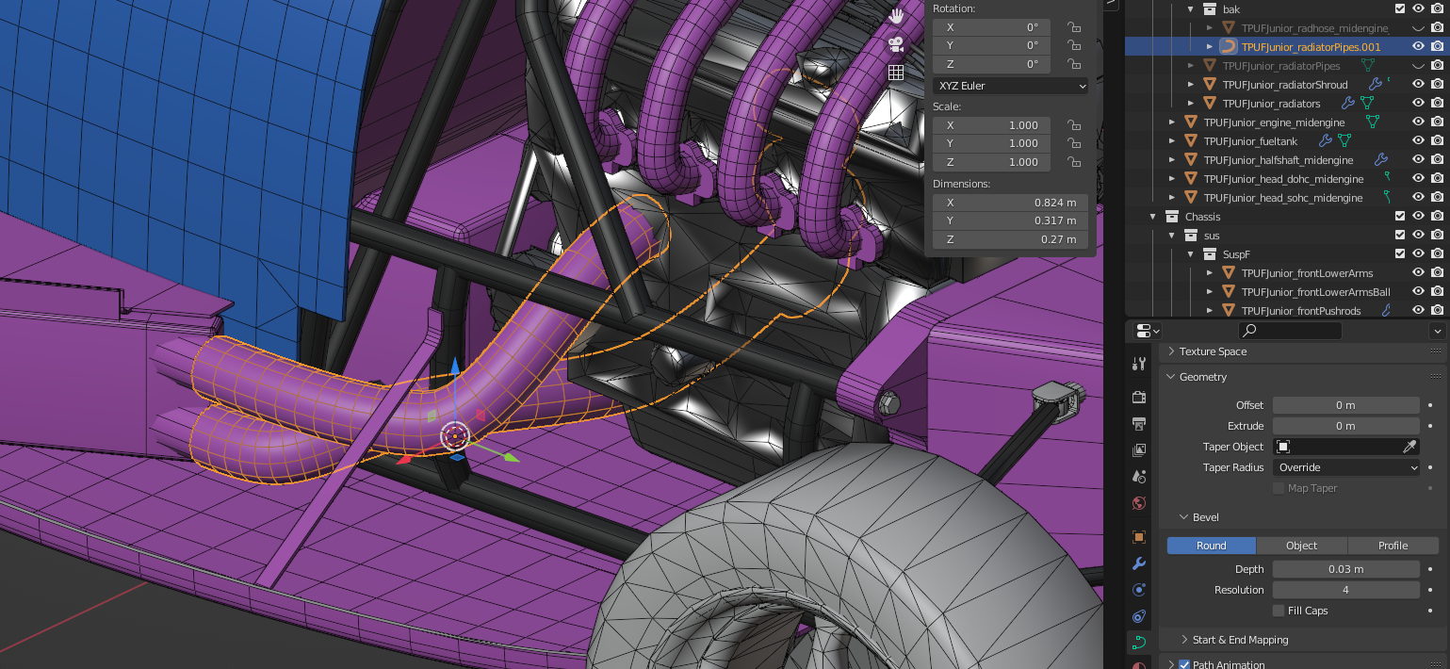This screenshot has height=669, width=1450.
Task: Click the bevel Resolution field
Action: click(x=1345, y=590)
